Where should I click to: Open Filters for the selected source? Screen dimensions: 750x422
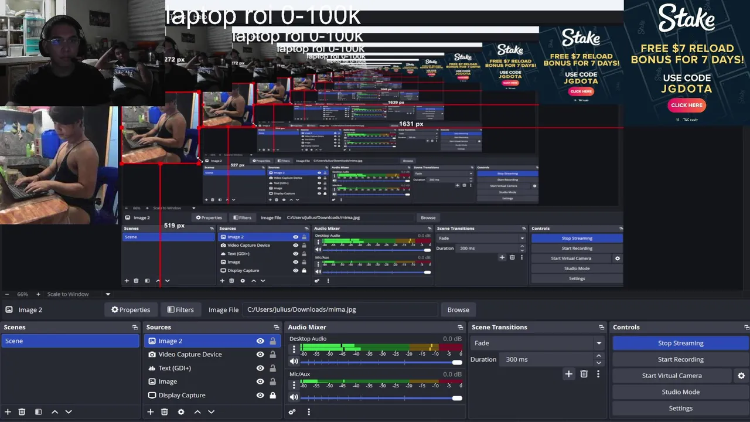(180, 309)
